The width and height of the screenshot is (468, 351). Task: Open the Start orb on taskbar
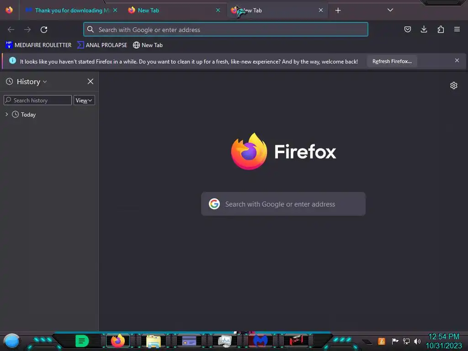(x=11, y=341)
